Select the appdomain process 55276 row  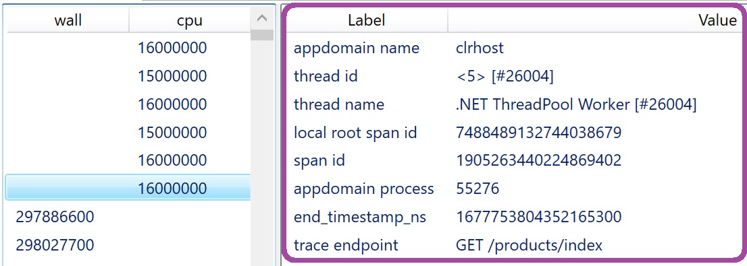[x=513, y=189]
